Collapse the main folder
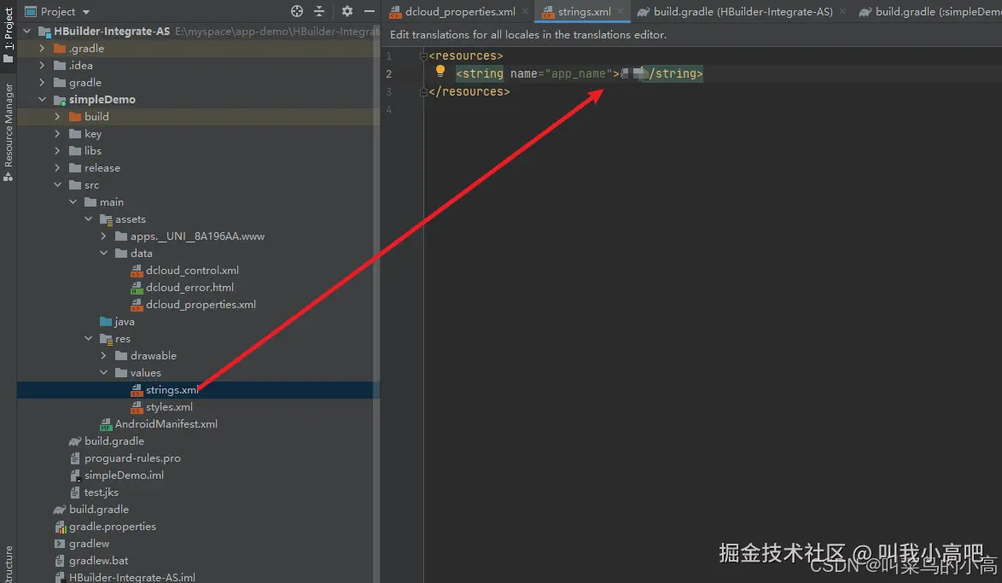This screenshot has height=583, width=1002. [x=73, y=202]
